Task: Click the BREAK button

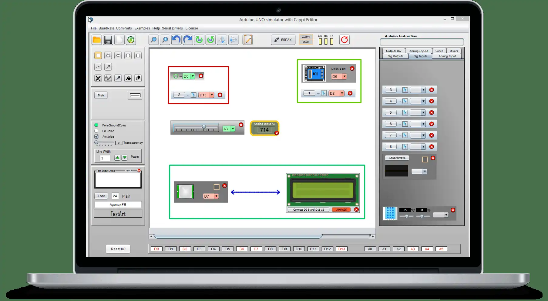Action: click(283, 40)
